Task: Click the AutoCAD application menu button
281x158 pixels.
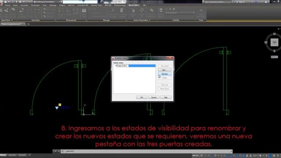Action: [1, 3]
